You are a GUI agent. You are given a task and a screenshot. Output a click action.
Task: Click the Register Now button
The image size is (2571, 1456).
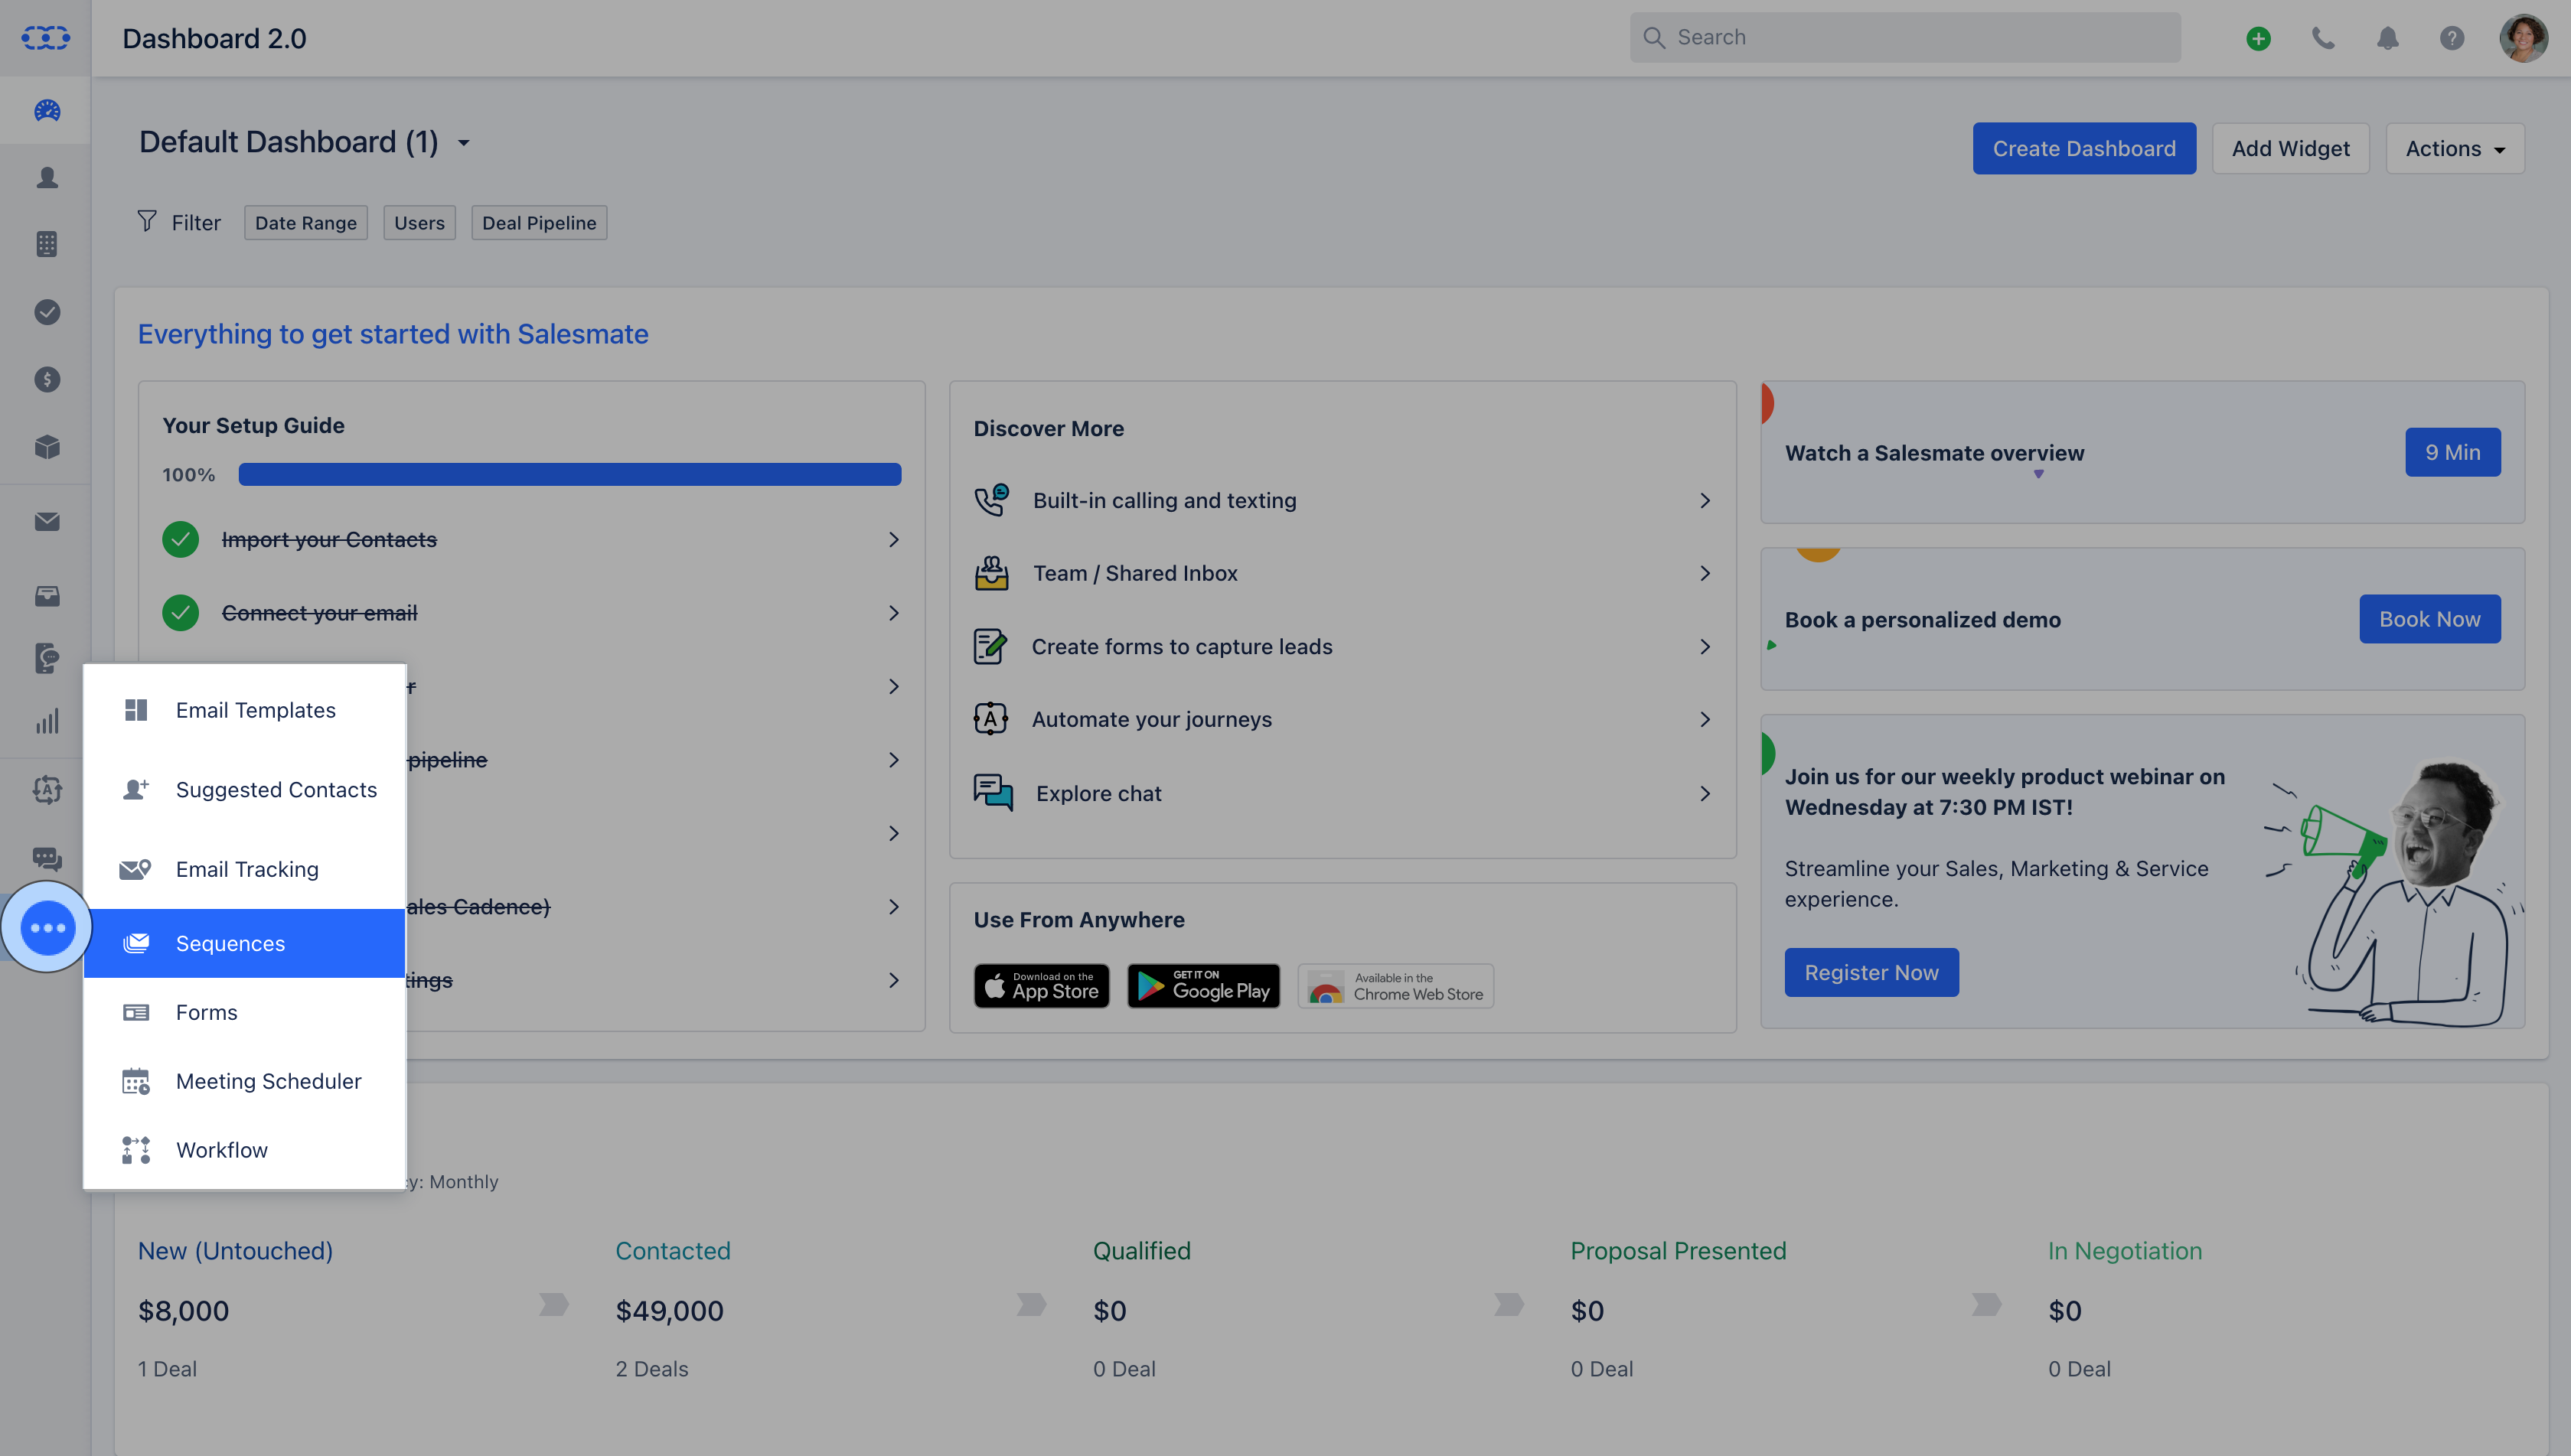click(x=1871, y=972)
